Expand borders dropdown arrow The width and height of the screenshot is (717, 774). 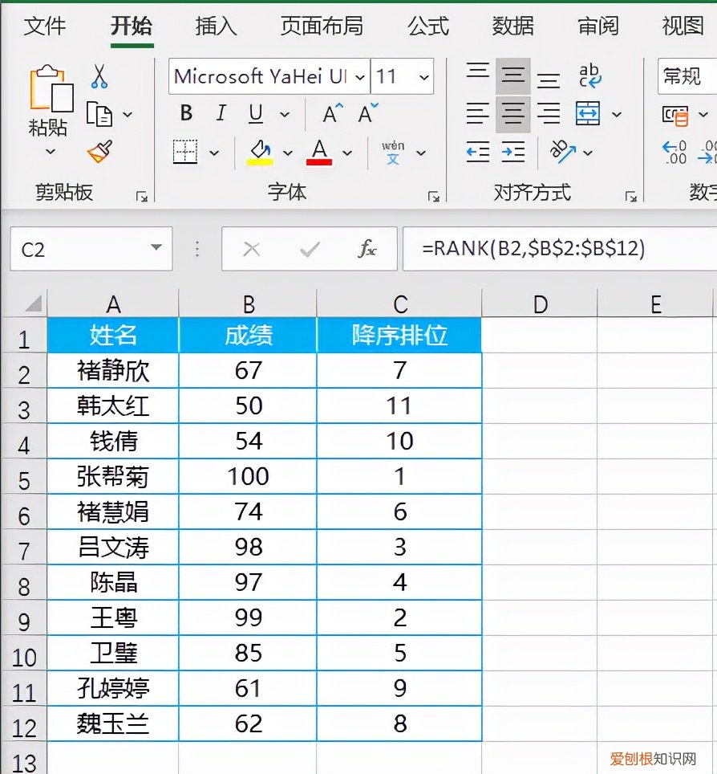pyautogui.click(x=214, y=153)
